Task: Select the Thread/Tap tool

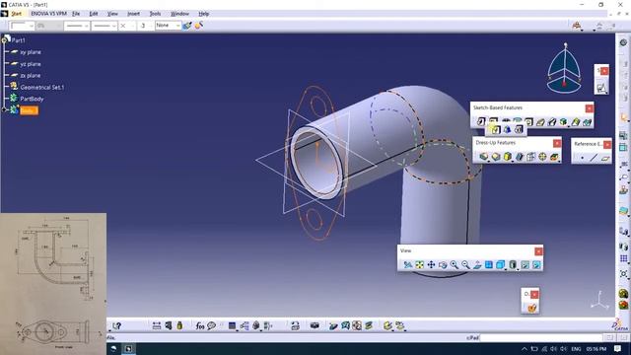Action: pos(542,157)
